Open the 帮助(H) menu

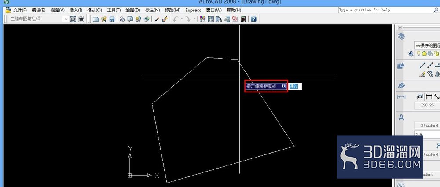pyautogui.click(x=234, y=10)
